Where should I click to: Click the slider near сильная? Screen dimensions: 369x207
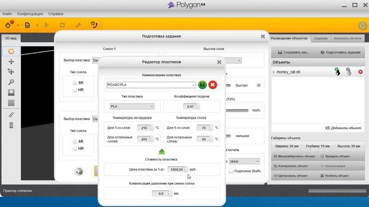[x=228, y=136]
